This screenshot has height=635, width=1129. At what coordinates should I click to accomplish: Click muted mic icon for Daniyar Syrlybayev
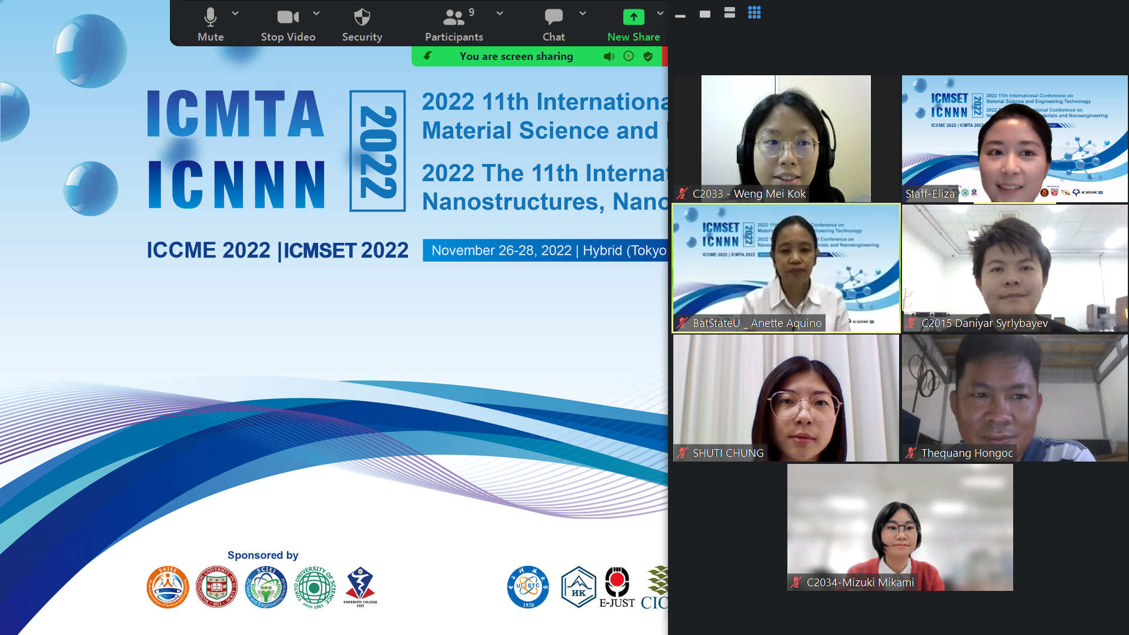pos(911,323)
